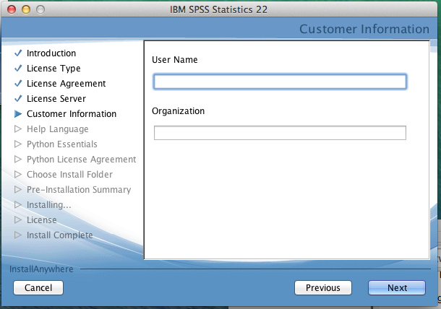The image size is (441, 309).
Task: Click the checkmark icon beside License Type
Action: 18,68
